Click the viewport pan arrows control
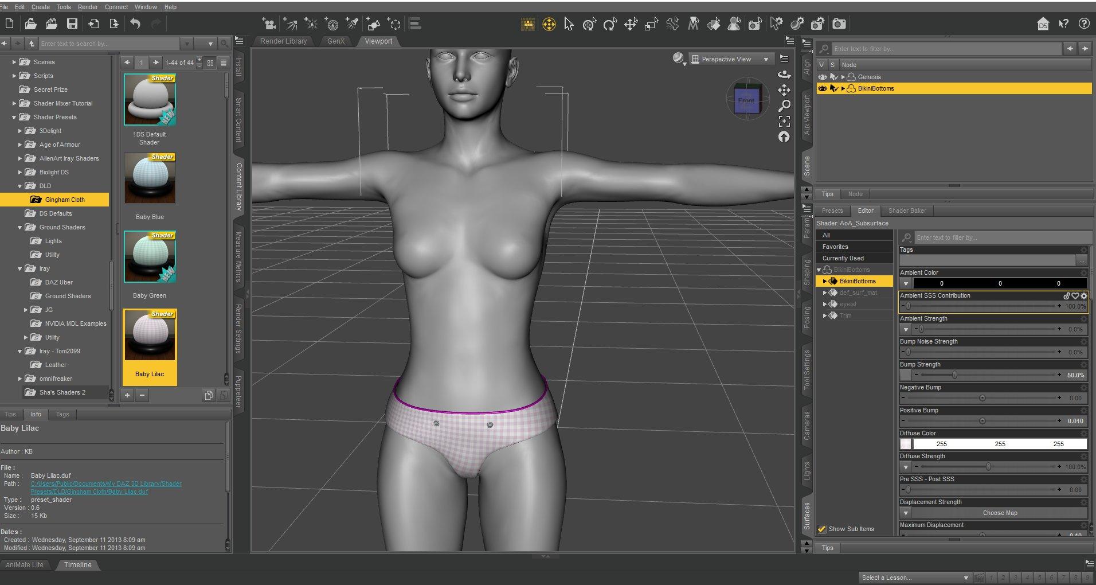The image size is (1096, 585). (784, 90)
